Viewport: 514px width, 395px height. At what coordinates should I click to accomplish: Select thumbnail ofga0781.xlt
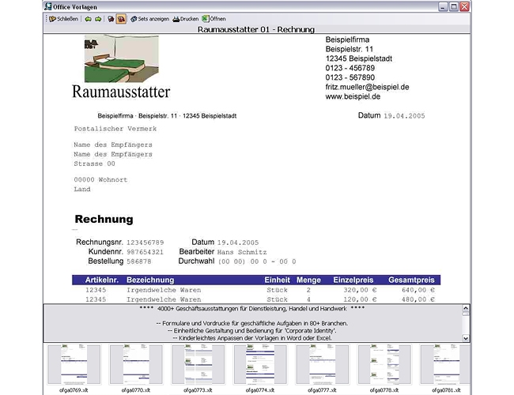coord(446,368)
